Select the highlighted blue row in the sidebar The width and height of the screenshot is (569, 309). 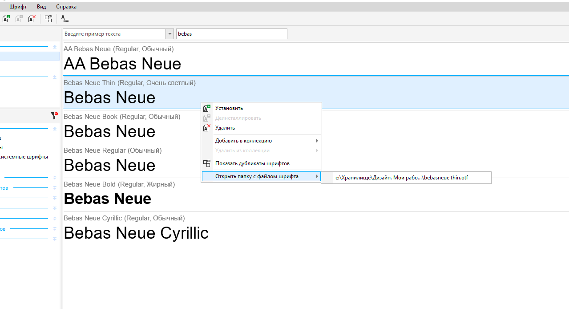pos(30,56)
